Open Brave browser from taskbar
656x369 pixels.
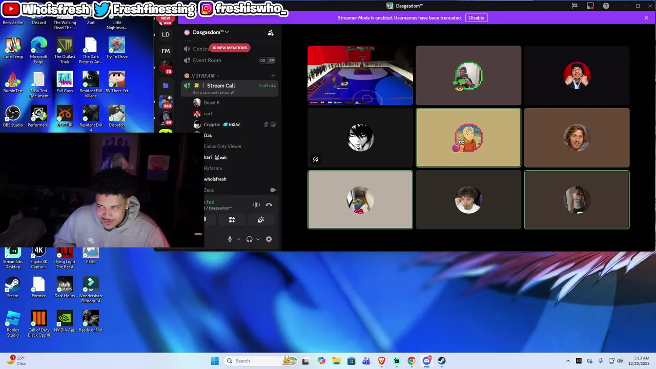point(382,361)
